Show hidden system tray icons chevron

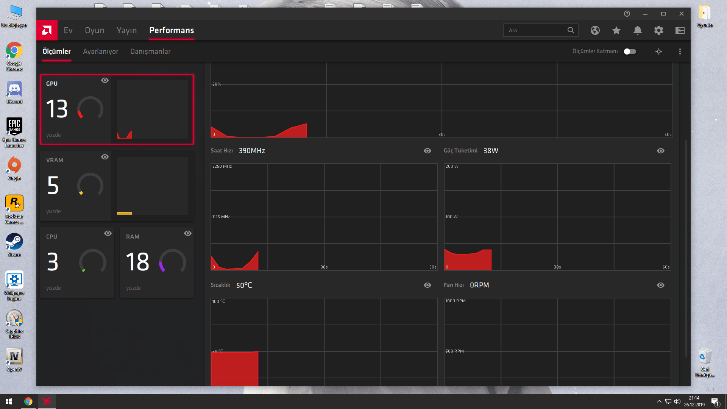(x=659, y=401)
